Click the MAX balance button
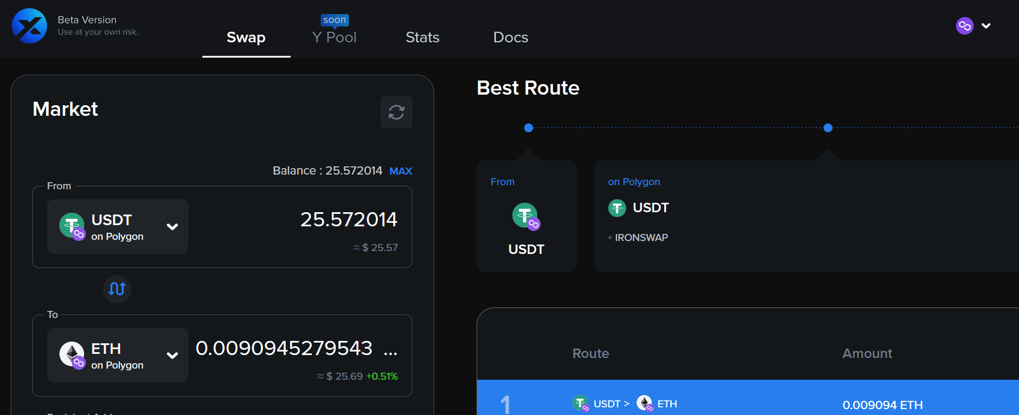This screenshot has width=1019, height=415. click(401, 171)
